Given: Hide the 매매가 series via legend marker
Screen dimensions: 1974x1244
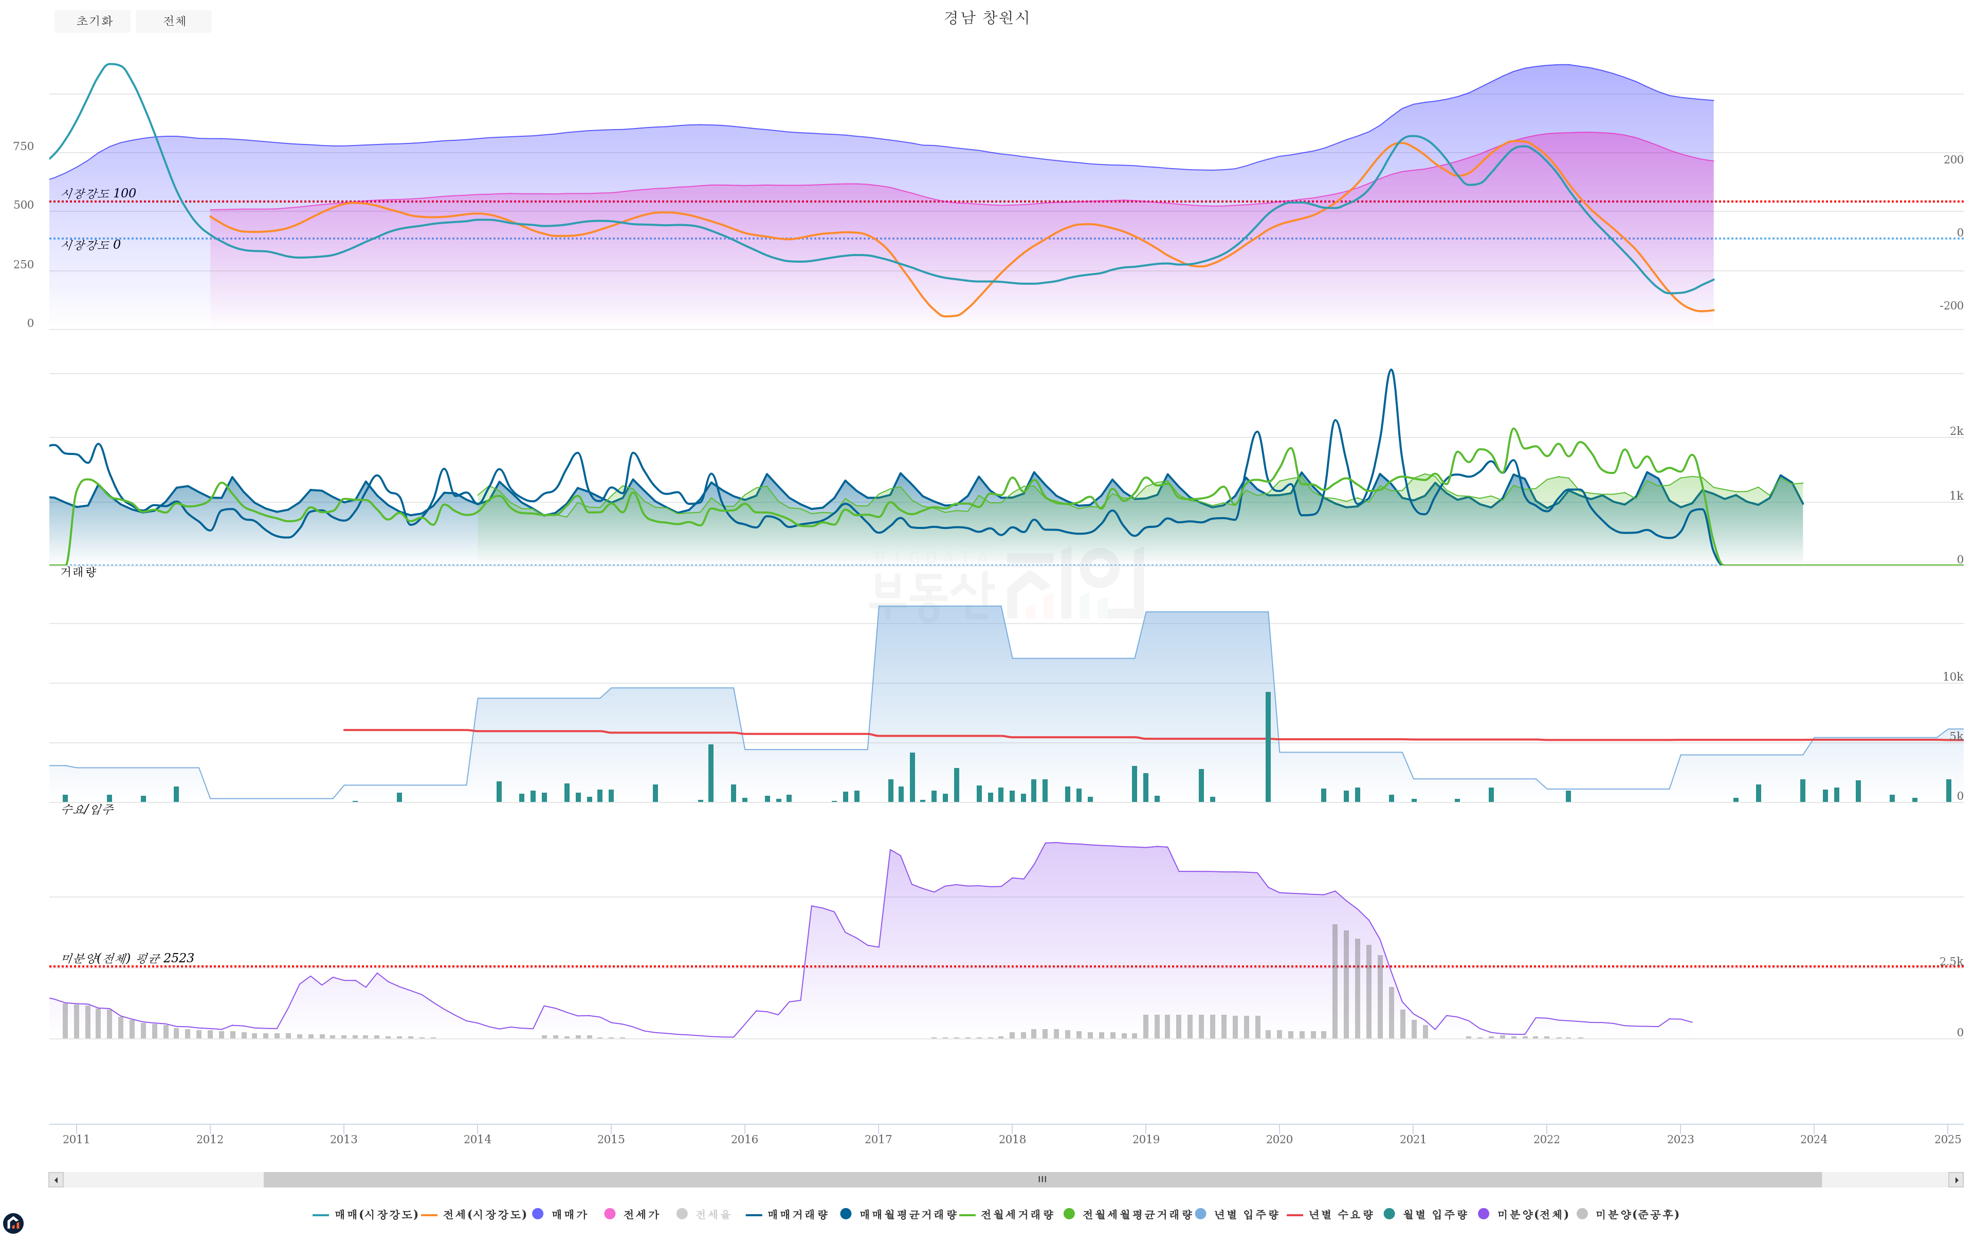Looking at the screenshot, I should pyautogui.click(x=538, y=1214).
